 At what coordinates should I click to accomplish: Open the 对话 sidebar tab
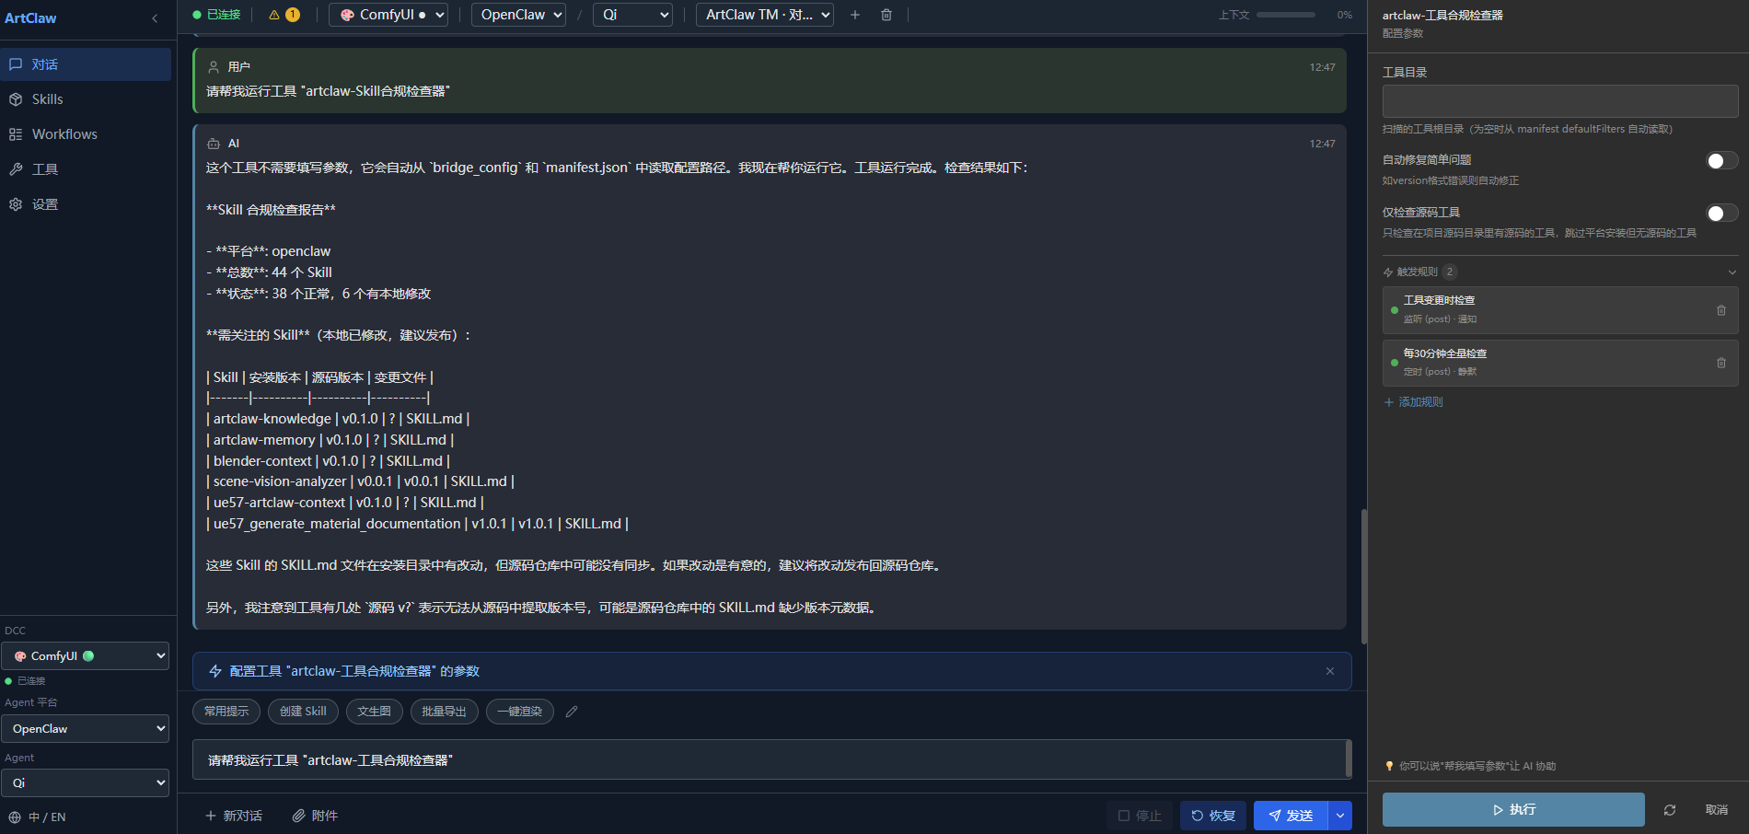click(86, 64)
